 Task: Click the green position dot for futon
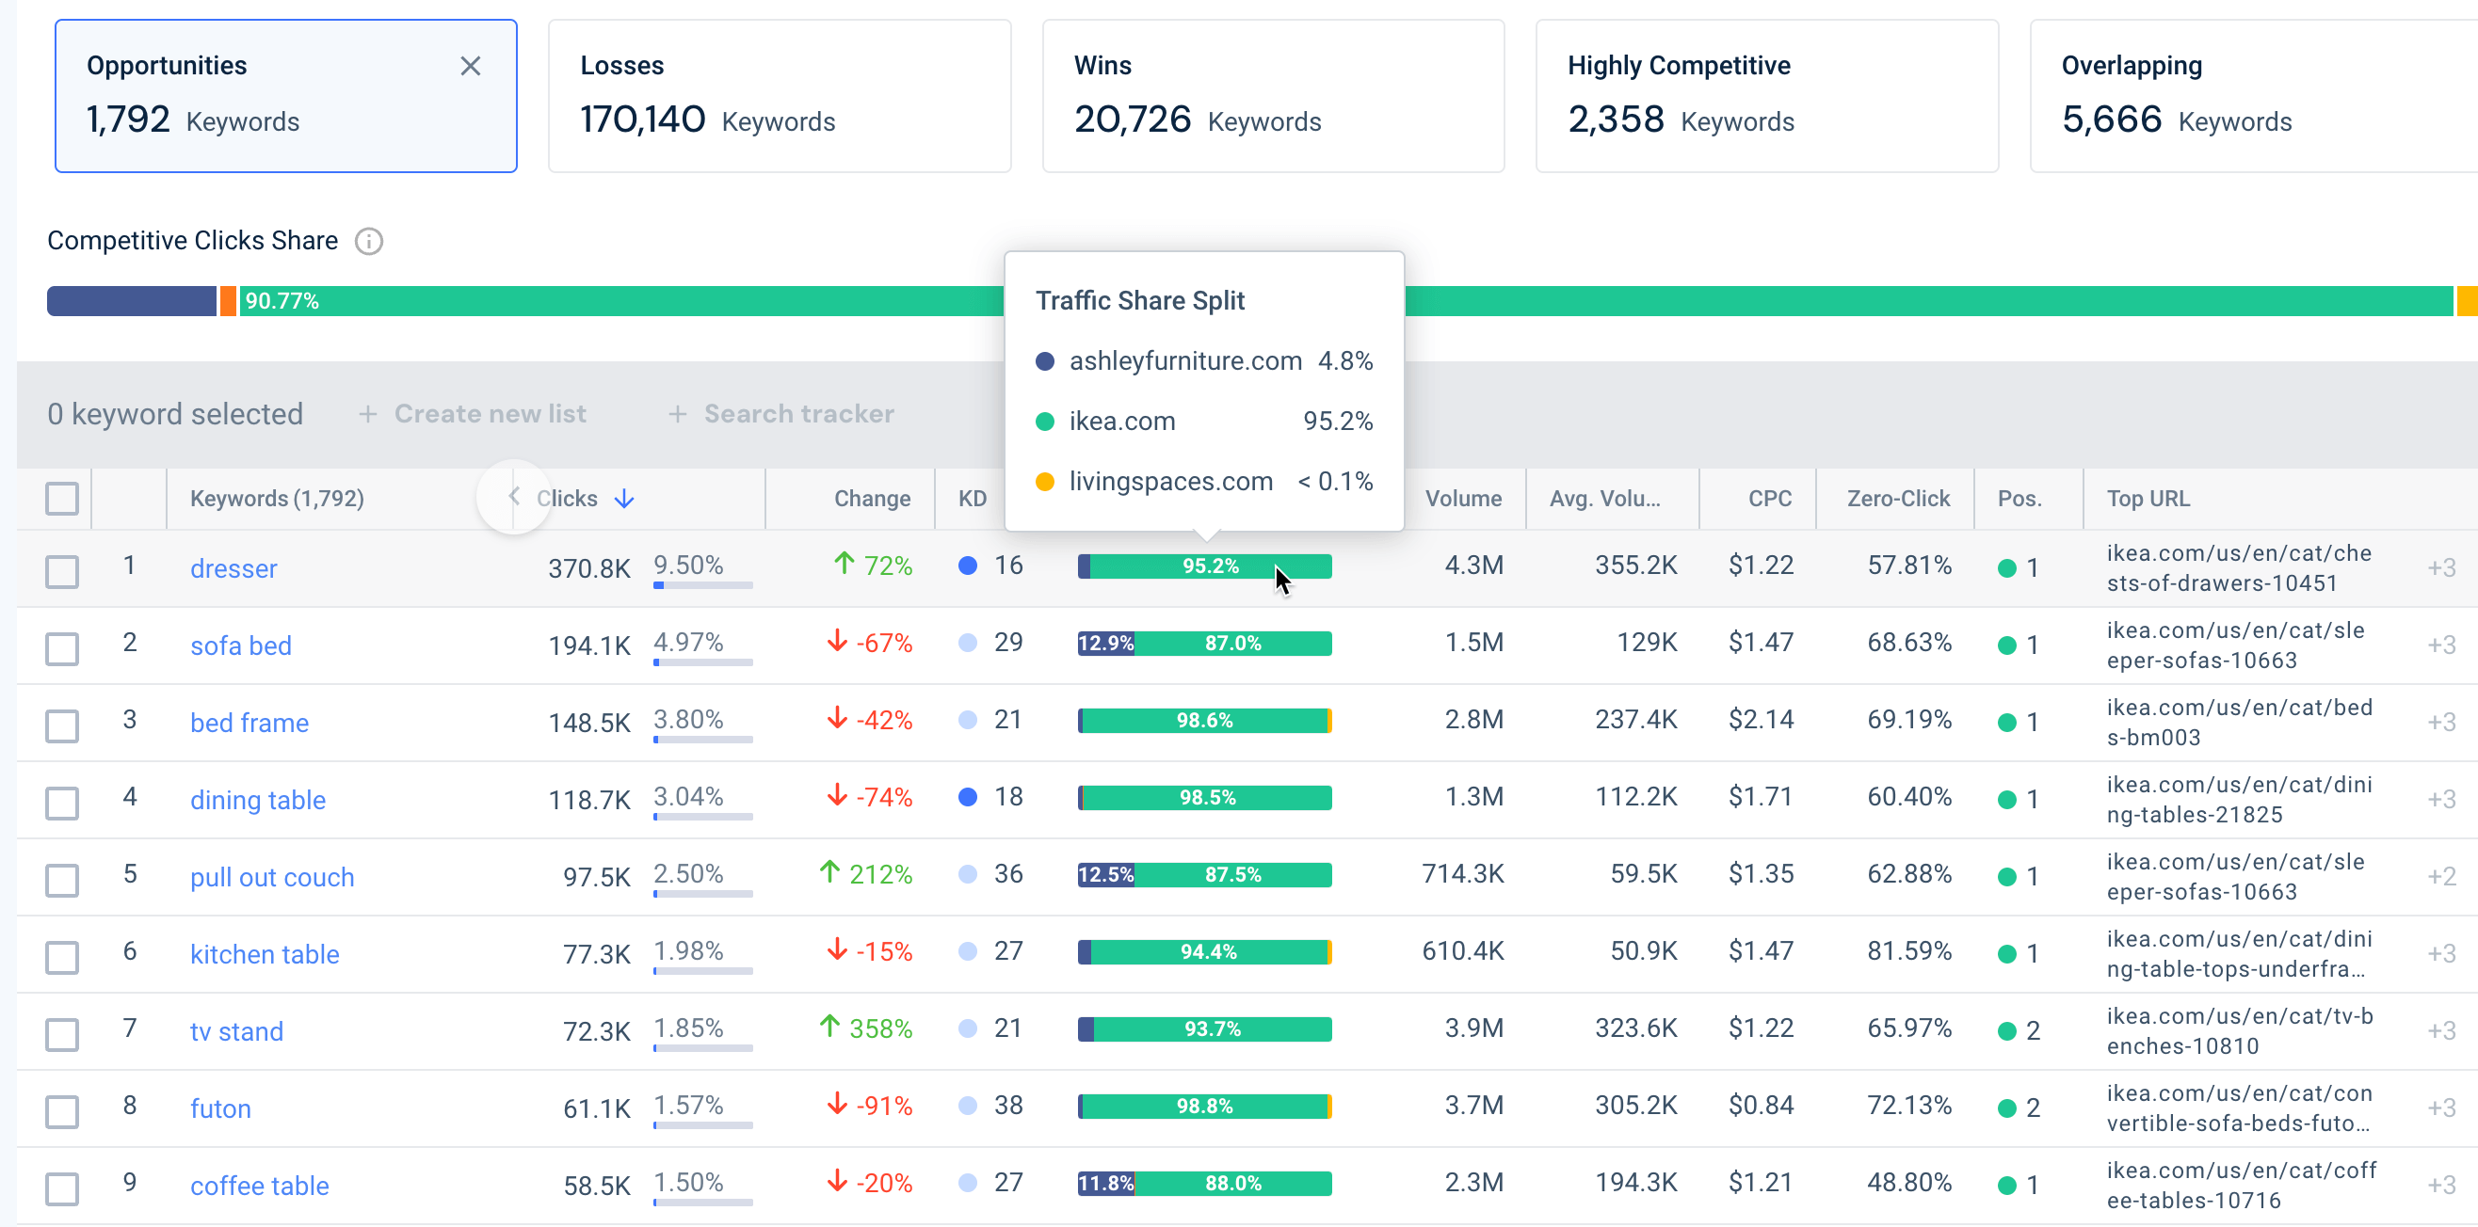(2006, 1107)
